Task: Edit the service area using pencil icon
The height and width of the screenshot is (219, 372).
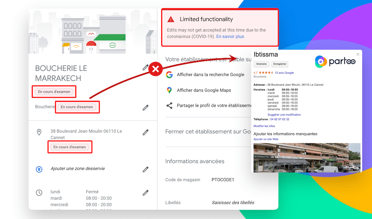Action: coord(145,169)
